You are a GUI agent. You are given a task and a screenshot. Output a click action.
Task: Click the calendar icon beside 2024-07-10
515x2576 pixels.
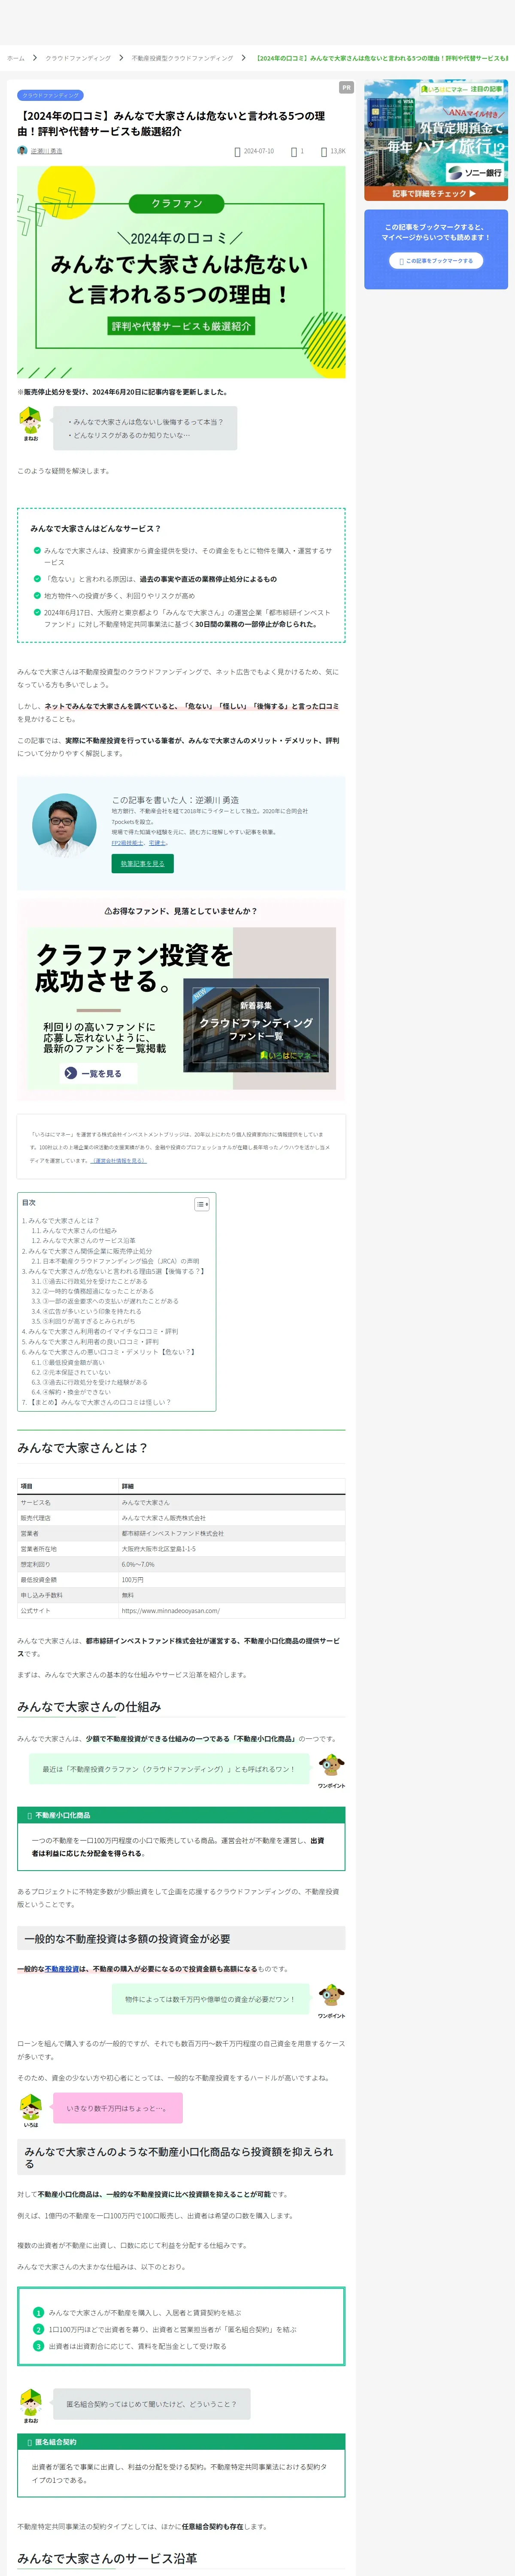[x=237, y=152]
